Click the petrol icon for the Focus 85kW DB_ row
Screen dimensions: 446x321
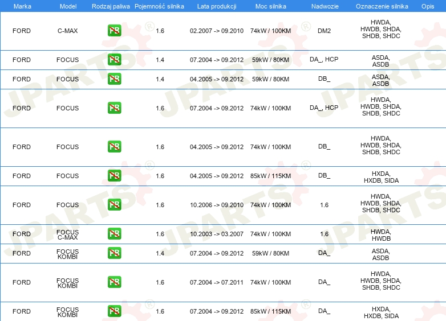(x=114, y=176)
